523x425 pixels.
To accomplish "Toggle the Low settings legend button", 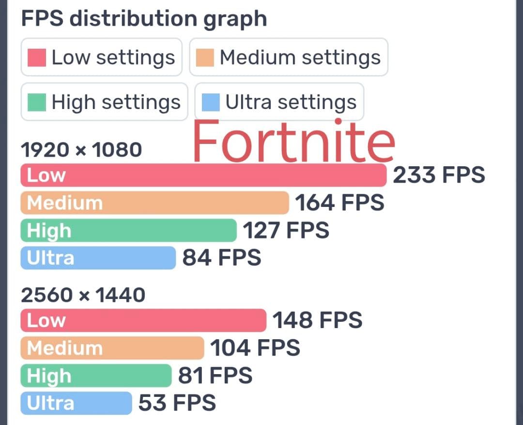I will pyautogui.click(x=101, y=58).
